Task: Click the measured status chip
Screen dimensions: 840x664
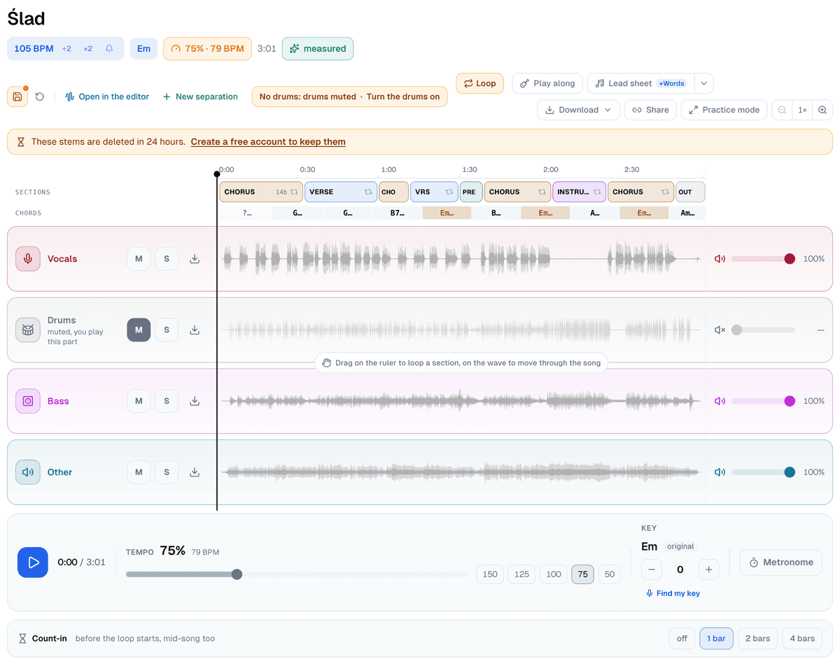Action: point(318,49)
